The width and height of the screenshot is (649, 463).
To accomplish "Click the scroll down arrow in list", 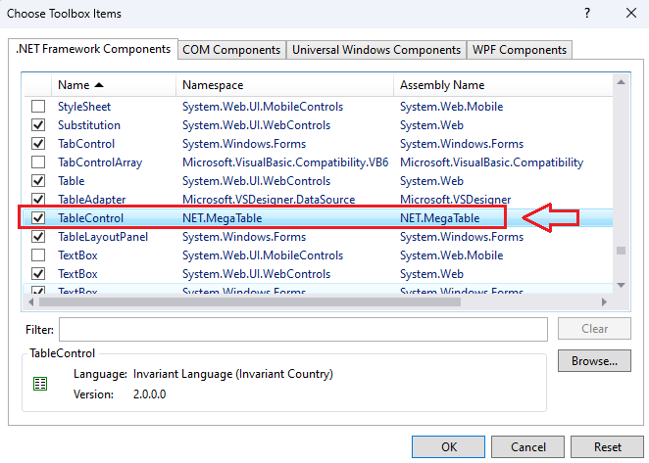I will click(x=620, y=285).
